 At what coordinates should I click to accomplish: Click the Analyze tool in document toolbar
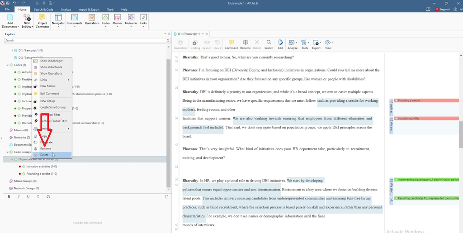point(293,45)
